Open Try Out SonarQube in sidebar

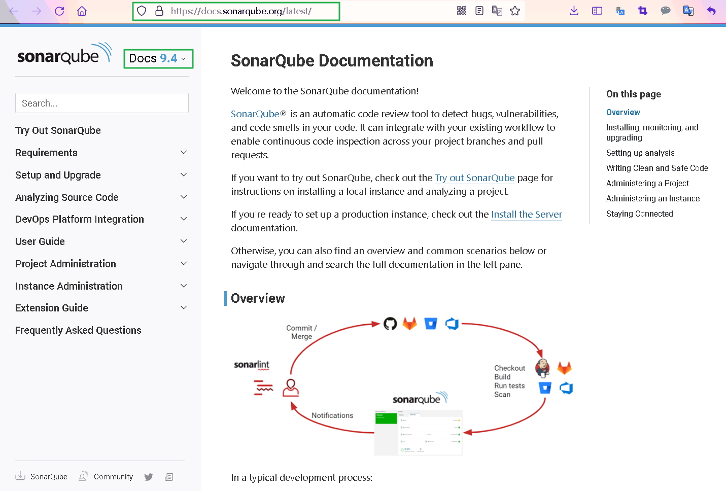(x=58, y=130)
